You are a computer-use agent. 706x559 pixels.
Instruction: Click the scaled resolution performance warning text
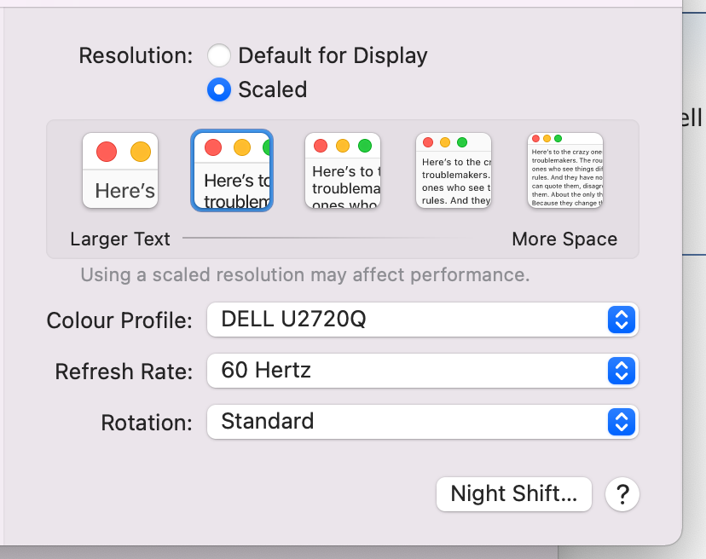[x=304, y=275]
